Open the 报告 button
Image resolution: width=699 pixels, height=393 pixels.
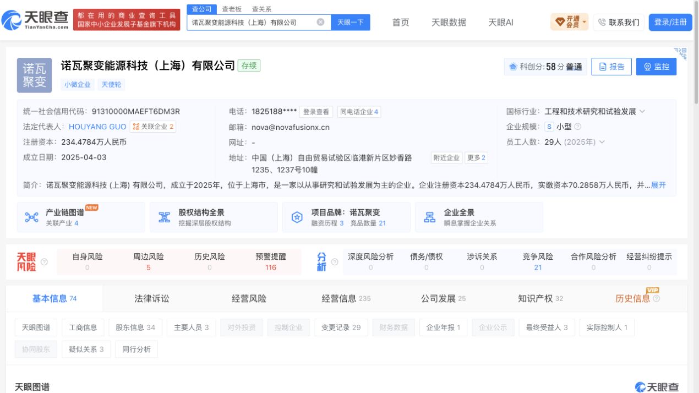[611, 67]
